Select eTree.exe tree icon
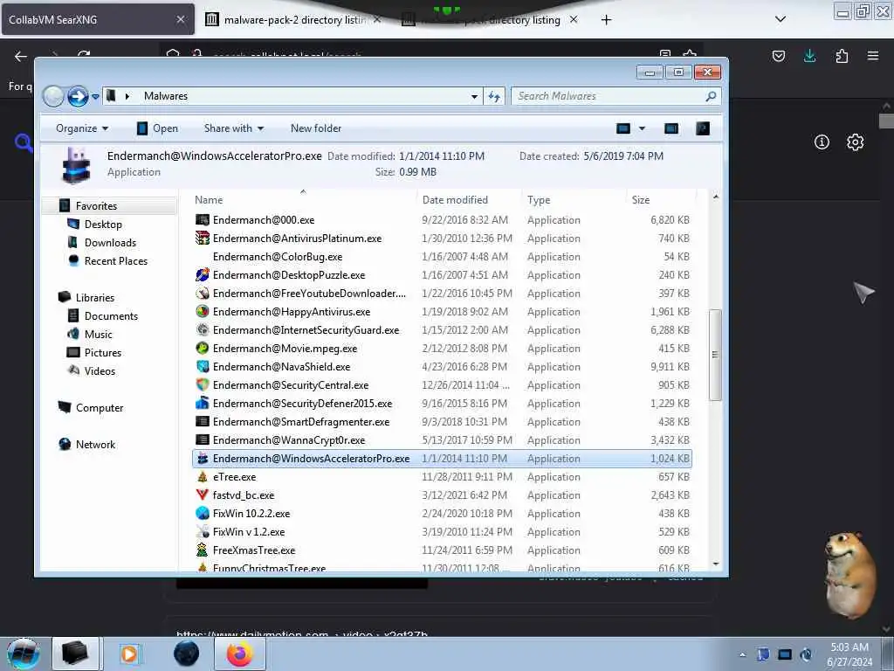The image size is (894, 671). (x=203, y=476)
